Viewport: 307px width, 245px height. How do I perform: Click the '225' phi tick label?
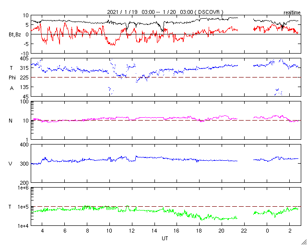(25, 78)
